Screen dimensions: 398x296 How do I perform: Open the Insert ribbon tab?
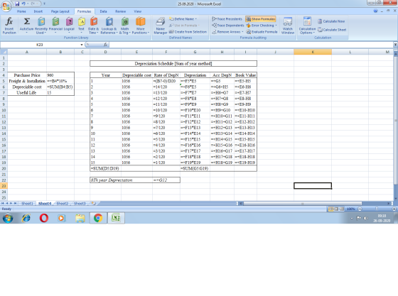click(x=38, y=11)
